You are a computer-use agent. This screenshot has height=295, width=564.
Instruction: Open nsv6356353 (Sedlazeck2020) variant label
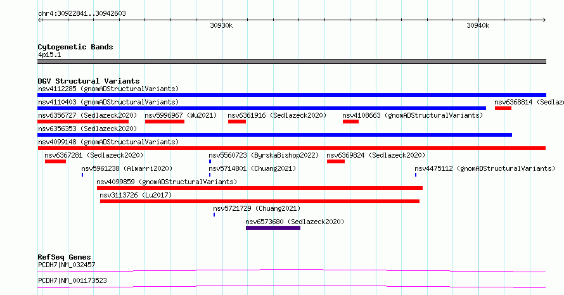(x=87, y=129)
